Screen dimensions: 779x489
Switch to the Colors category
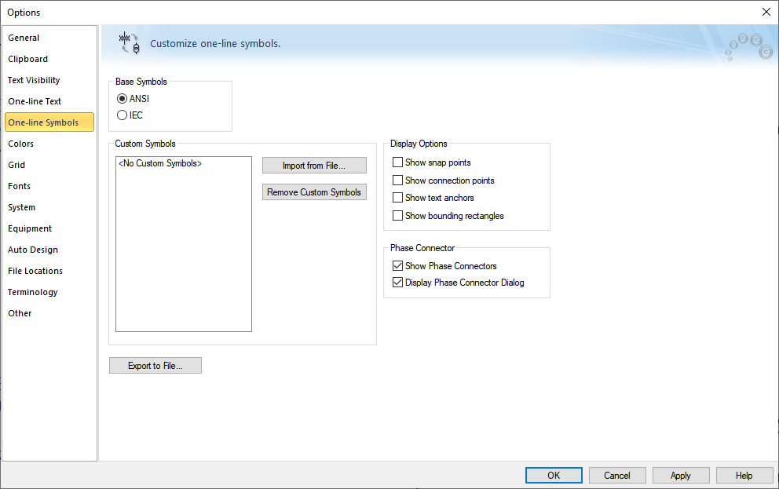coord(20,144)
